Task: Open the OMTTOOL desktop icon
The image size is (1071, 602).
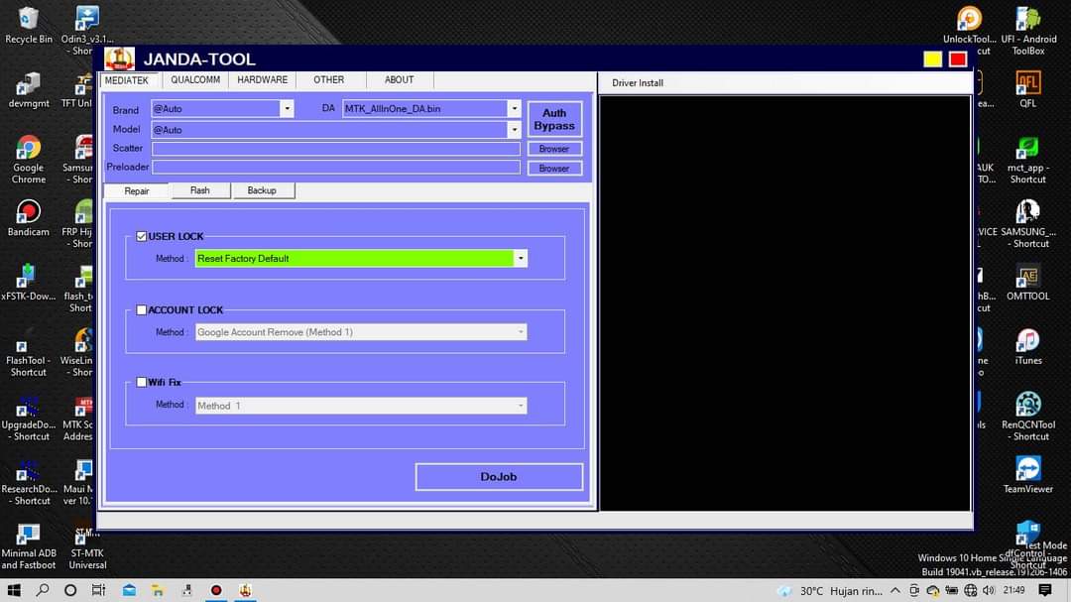Action: 1028,283
